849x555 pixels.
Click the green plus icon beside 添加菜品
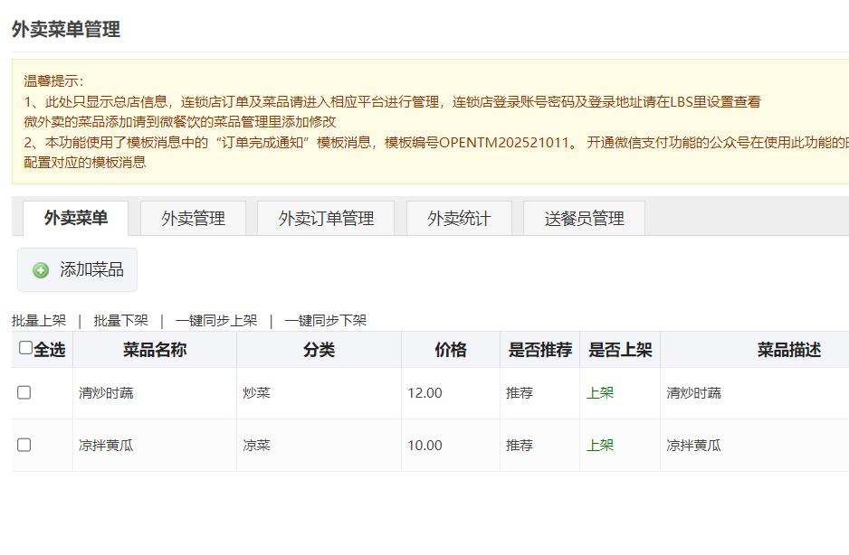coord(41,270)
